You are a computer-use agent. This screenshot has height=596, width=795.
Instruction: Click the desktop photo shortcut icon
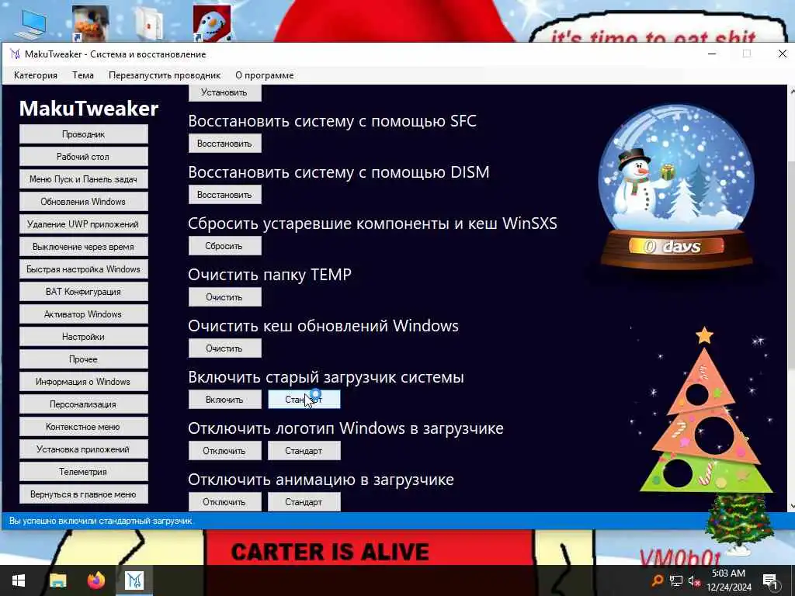[90, 23]
